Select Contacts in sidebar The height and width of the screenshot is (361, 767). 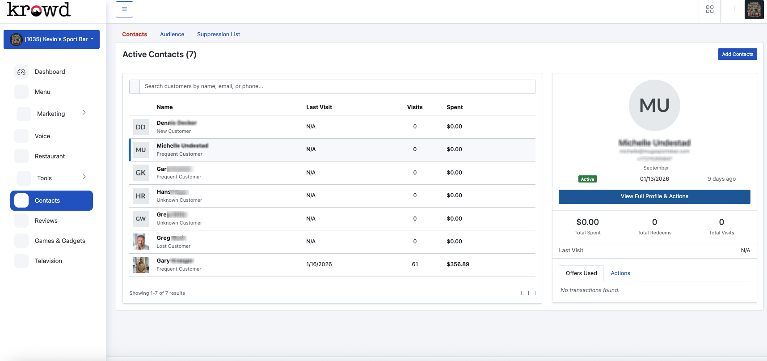[51, 200]
